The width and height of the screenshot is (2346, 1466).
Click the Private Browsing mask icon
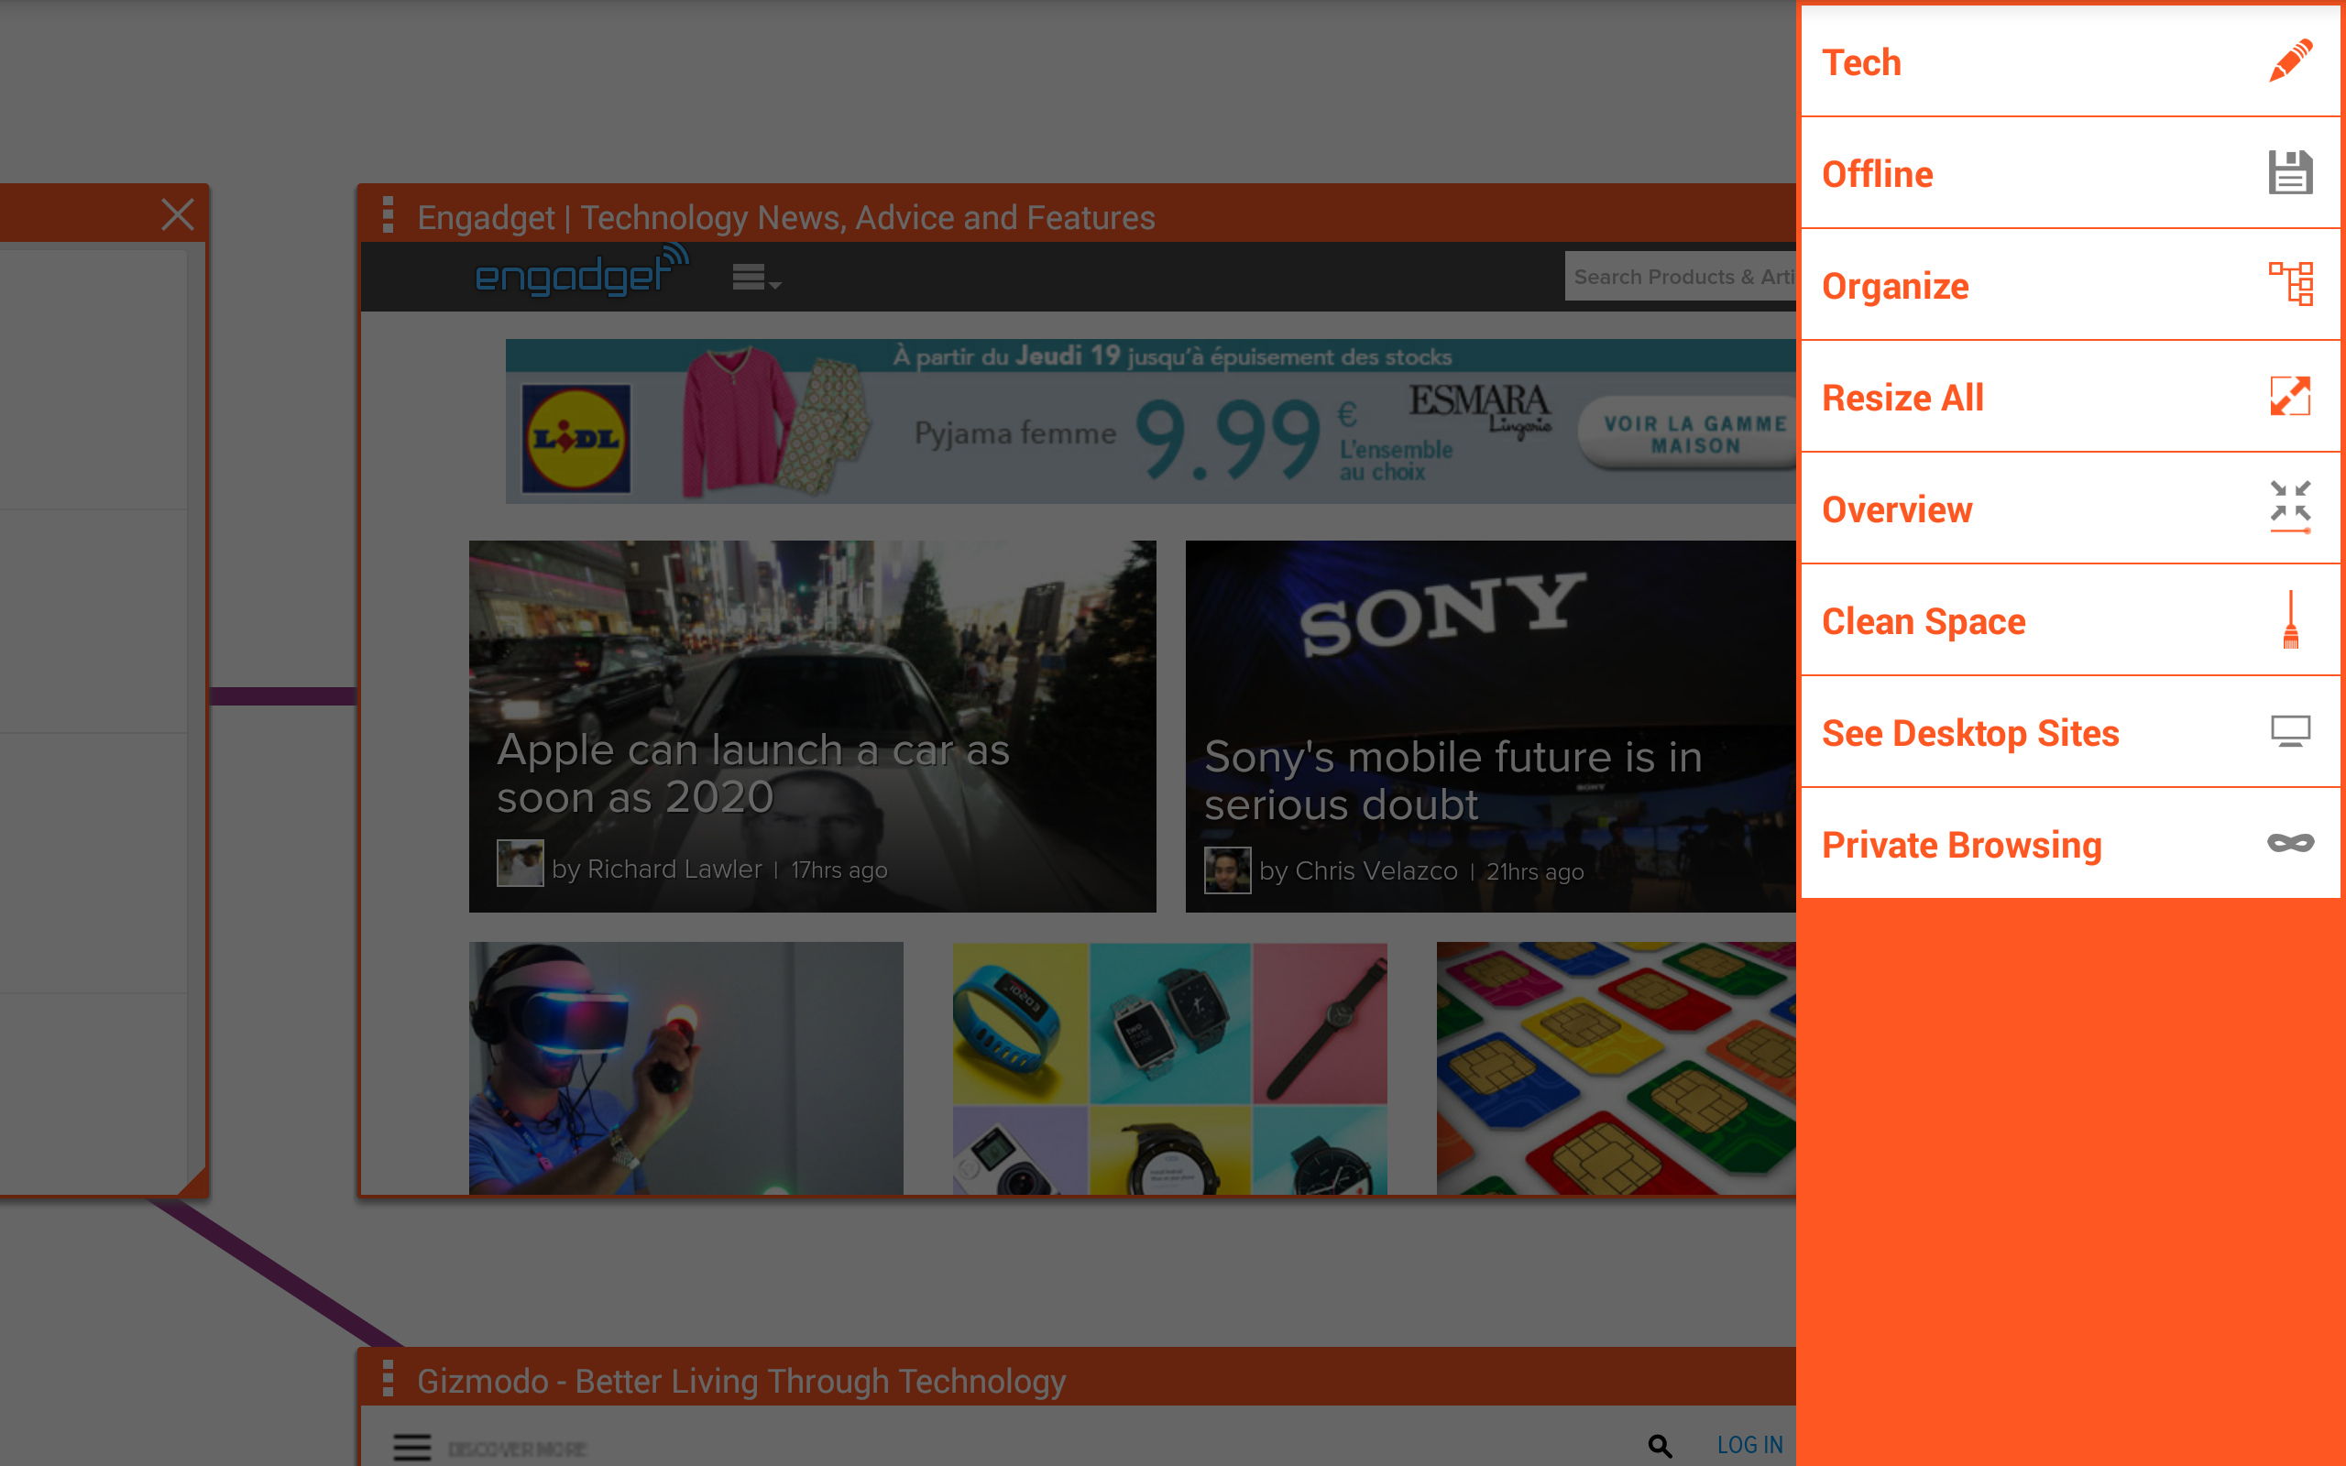point(2290,844)
